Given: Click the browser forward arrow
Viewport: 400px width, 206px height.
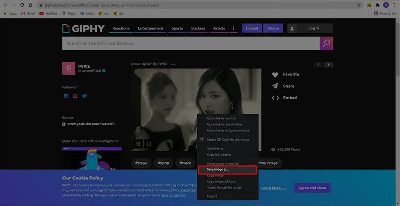Looking at the screenshot, I should [14, 5].
